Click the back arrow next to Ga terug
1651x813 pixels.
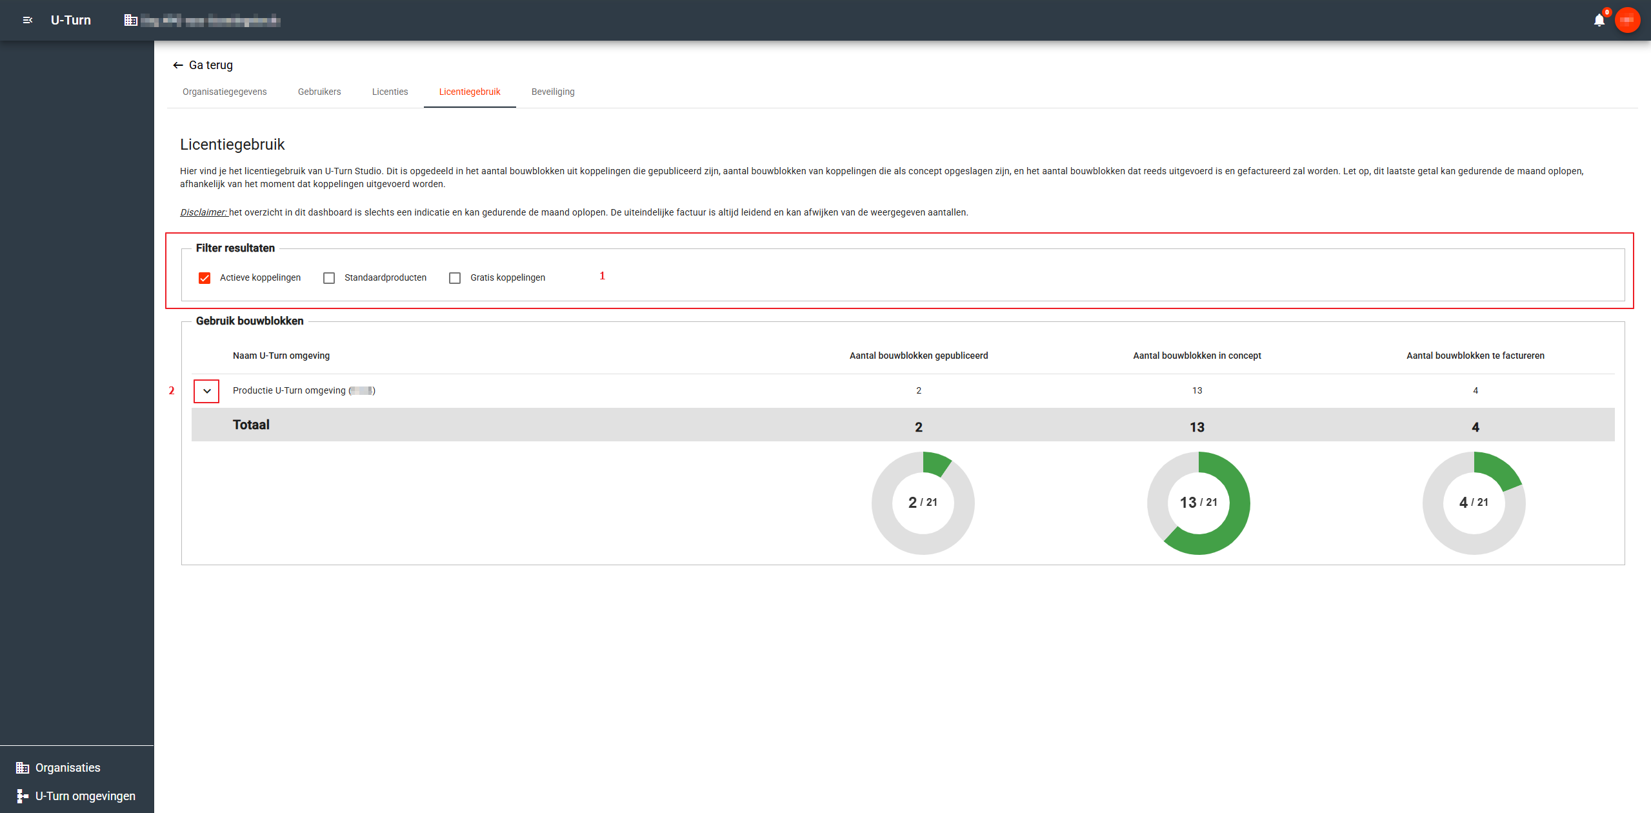pyautogui.click(x=178, y=65)
